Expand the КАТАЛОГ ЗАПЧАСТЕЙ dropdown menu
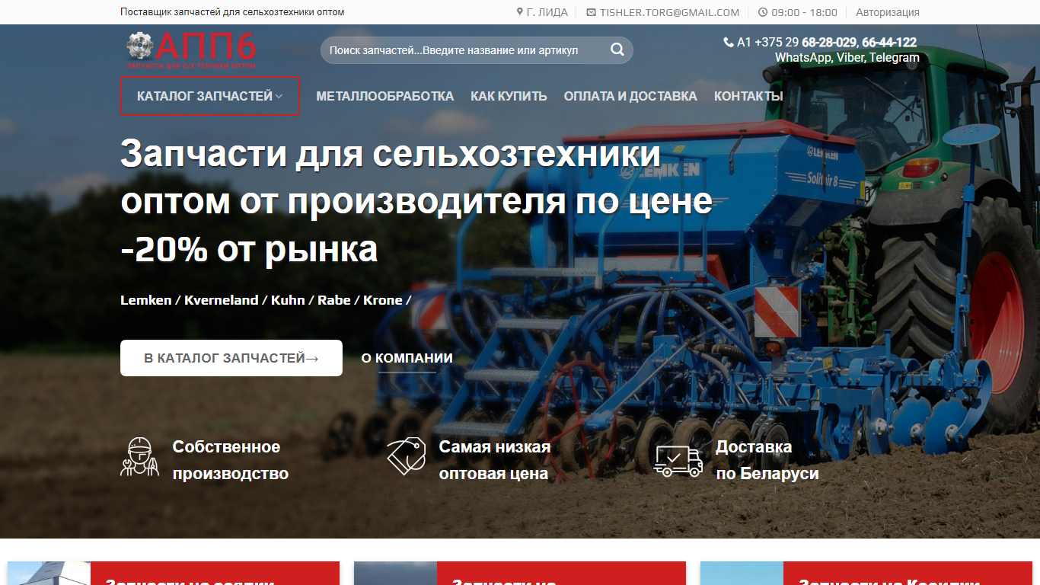The width and height of the screenshot is (1040, 585). (209, 96)
